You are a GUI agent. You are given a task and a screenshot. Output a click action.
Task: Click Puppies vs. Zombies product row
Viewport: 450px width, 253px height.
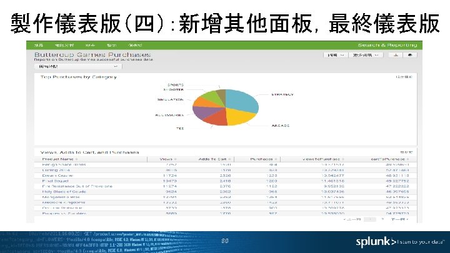[225, 214]
